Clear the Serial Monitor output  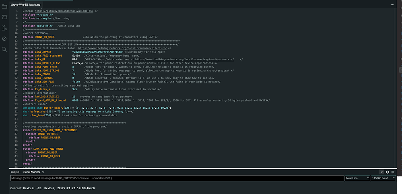[393, 172]
